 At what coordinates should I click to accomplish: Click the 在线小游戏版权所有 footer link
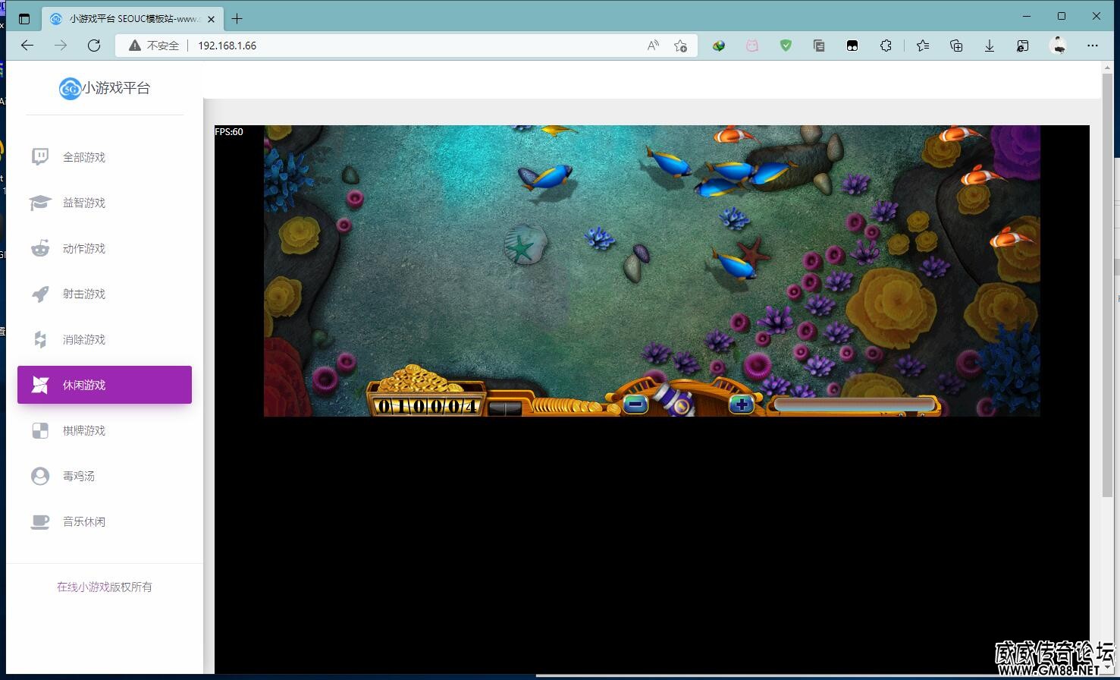point(105,587)
